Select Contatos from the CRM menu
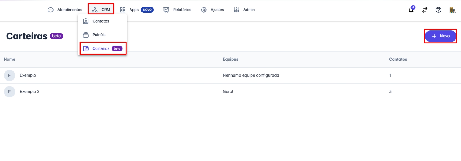461x161 pixels. click(101, 21)
